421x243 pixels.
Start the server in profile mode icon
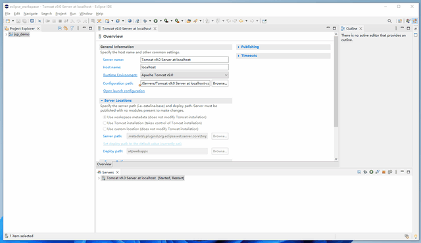(378, 172)
